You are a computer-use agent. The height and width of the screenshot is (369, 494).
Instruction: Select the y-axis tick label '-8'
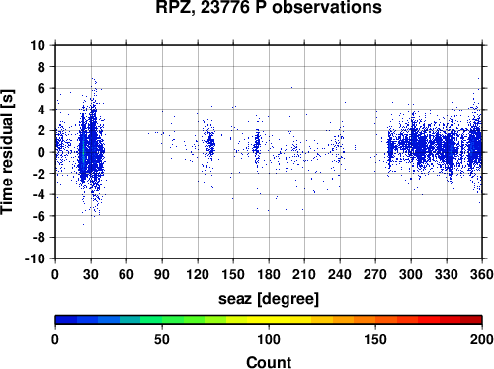coord(39,238)
